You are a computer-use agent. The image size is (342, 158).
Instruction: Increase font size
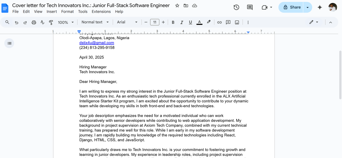pyautogui.click(x=163, y=22)
